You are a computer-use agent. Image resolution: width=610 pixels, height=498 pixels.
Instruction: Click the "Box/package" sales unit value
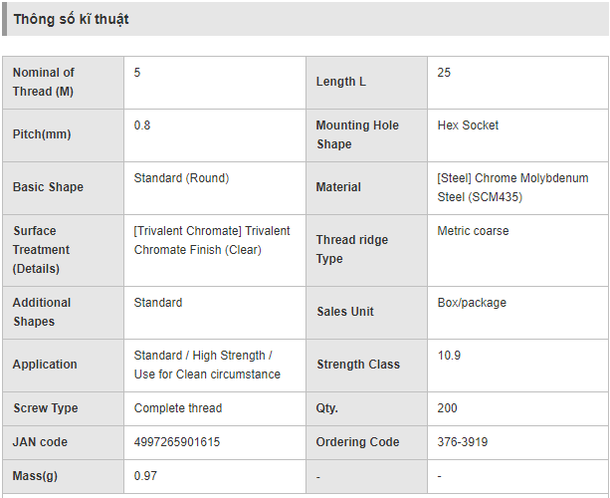tap(472, 303)
